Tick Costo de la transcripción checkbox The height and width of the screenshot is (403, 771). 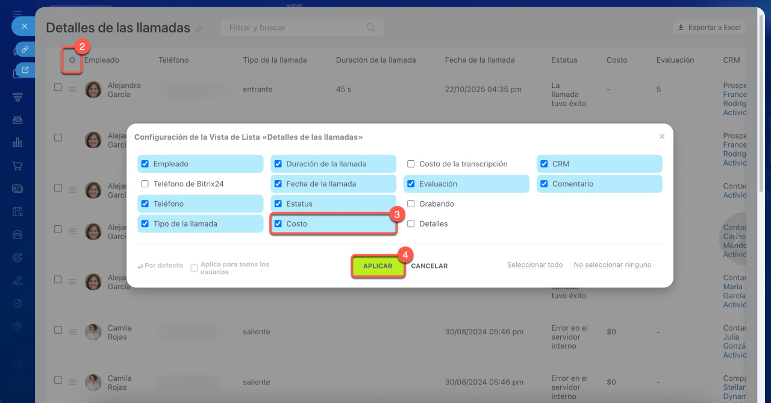click(411, 164)
